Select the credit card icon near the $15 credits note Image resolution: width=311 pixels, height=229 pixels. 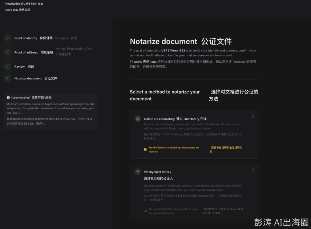click(x=145, y=211)
